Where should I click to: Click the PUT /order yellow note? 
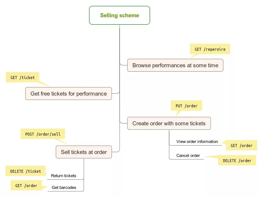186,106
